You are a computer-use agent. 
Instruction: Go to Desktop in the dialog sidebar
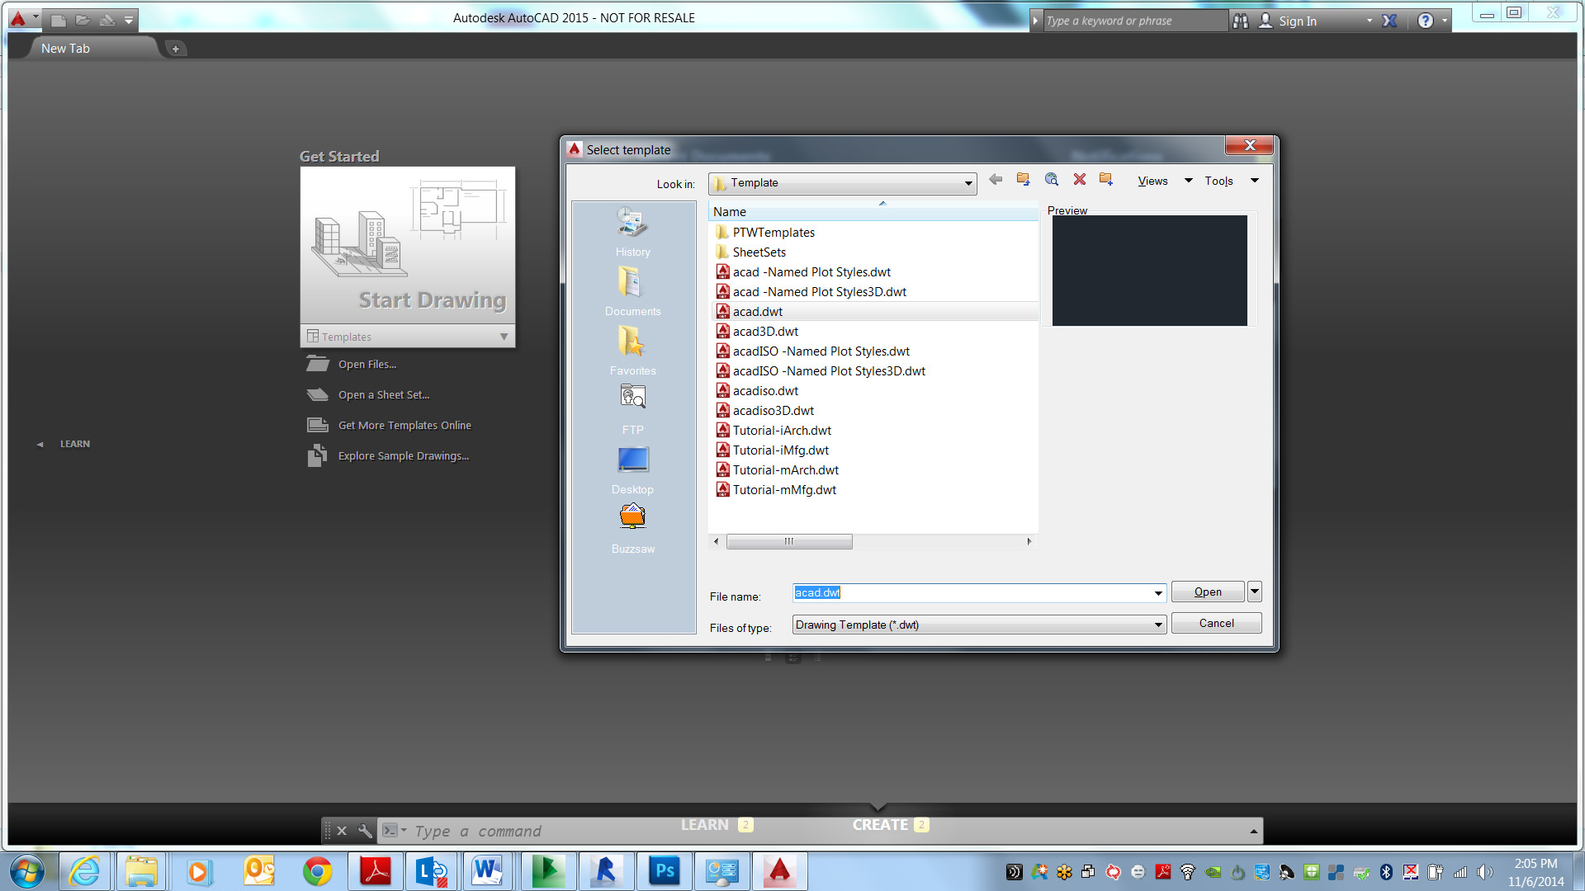(632, 469)
